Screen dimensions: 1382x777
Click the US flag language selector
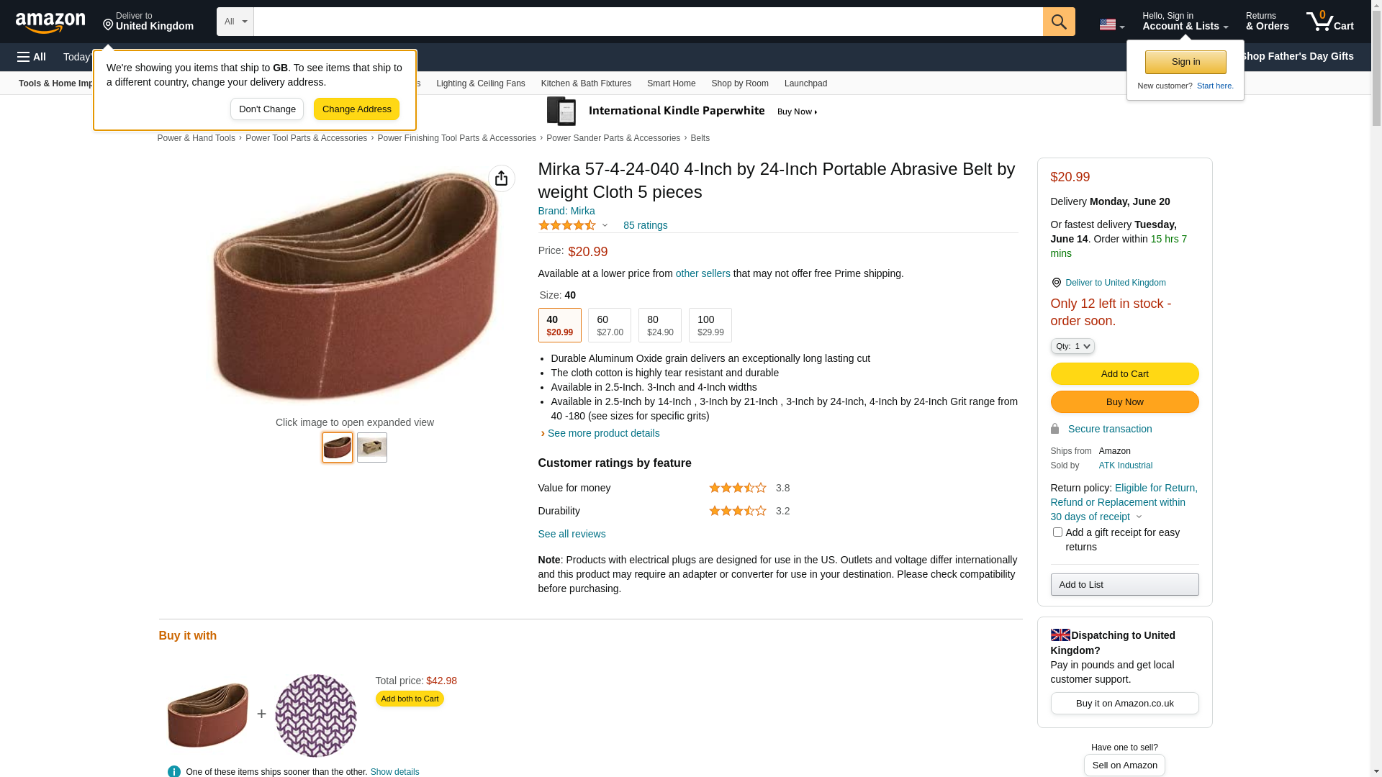coord(1111,24)
